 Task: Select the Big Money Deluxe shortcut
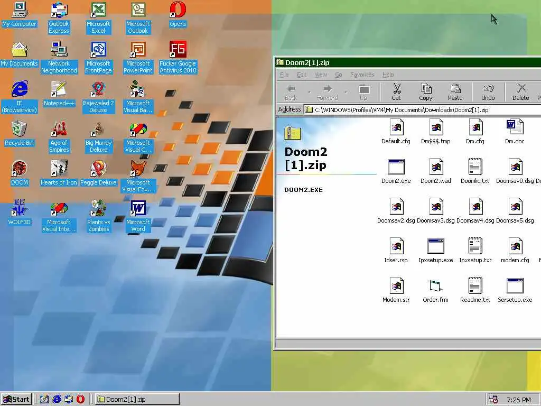pos(98,137)
